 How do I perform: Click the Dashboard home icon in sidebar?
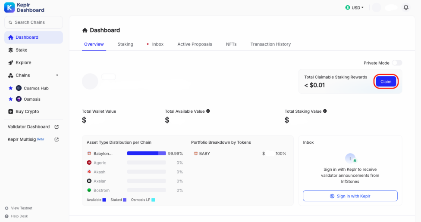coord(10,37)
